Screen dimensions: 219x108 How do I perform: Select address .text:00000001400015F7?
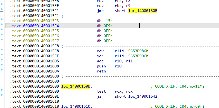34,41
